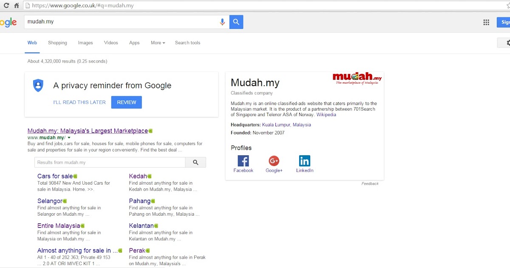The height and width of the screenshot is (268, 510).
Task: Focus the Results from mudah.my search field
Action: pos(110,162)
